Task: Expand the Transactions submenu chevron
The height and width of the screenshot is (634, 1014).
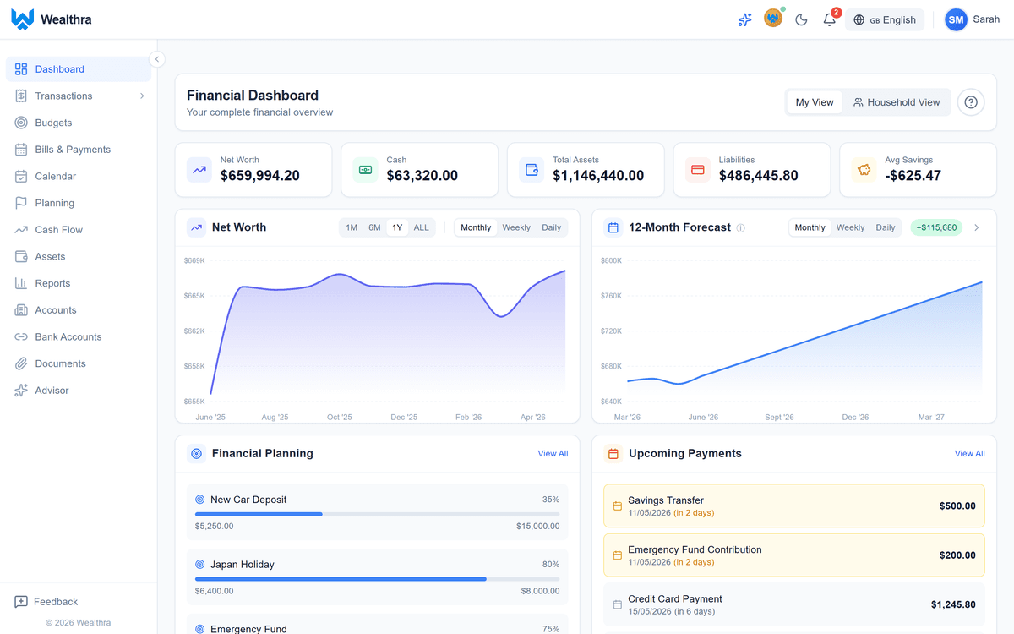Action: [x=142, y=96]
